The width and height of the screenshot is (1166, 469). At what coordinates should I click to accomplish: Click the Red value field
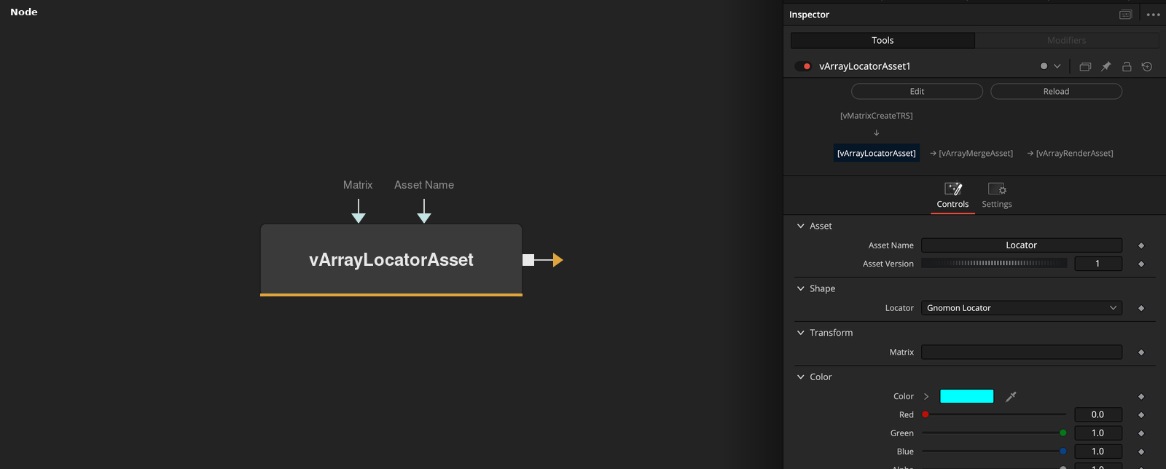click(1098, 414)
